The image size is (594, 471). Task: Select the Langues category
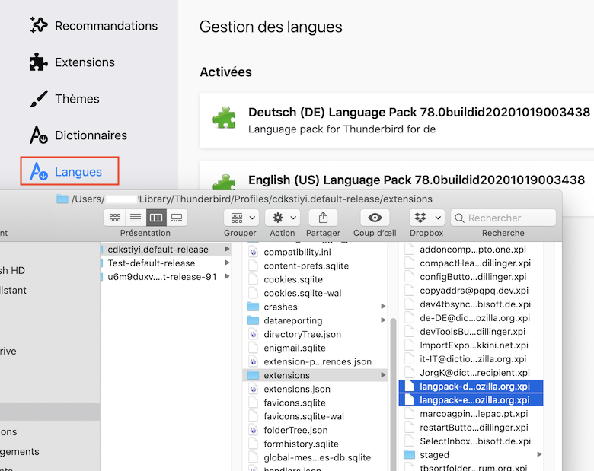[x=70, y=171]
